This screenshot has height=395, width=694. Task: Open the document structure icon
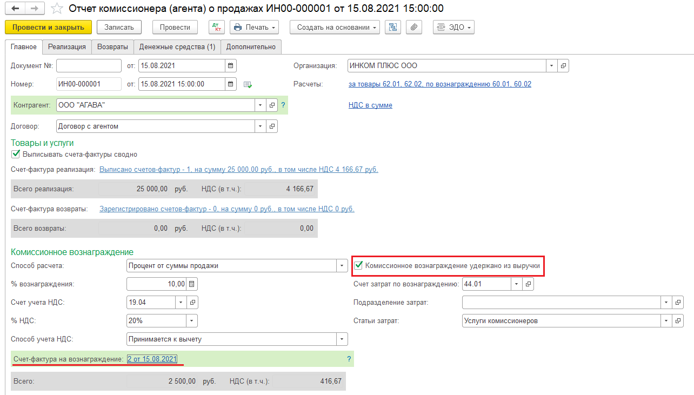(x=392, y=27)
